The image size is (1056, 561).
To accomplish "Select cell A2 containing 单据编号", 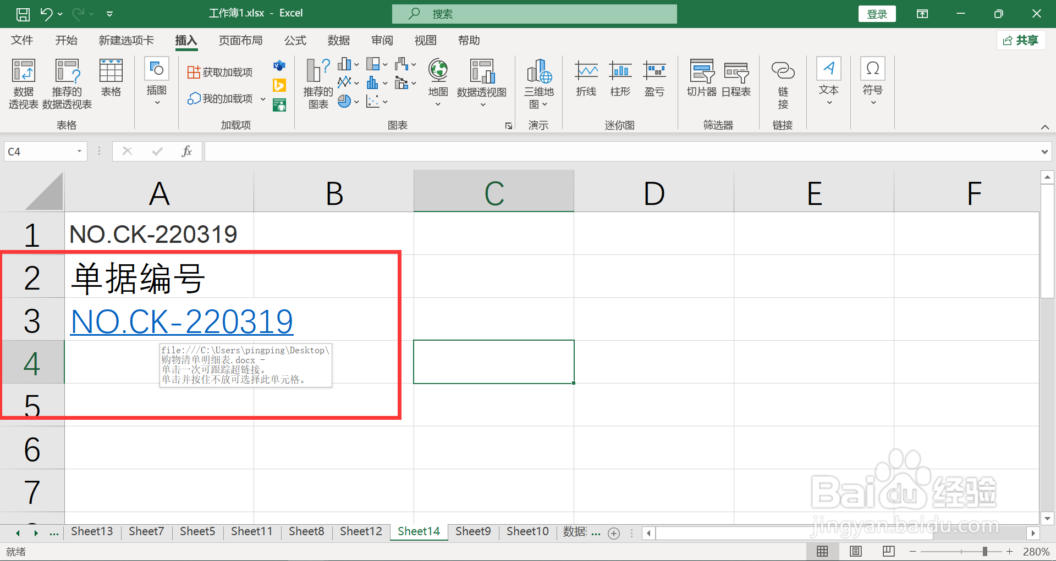I will 159,277.
